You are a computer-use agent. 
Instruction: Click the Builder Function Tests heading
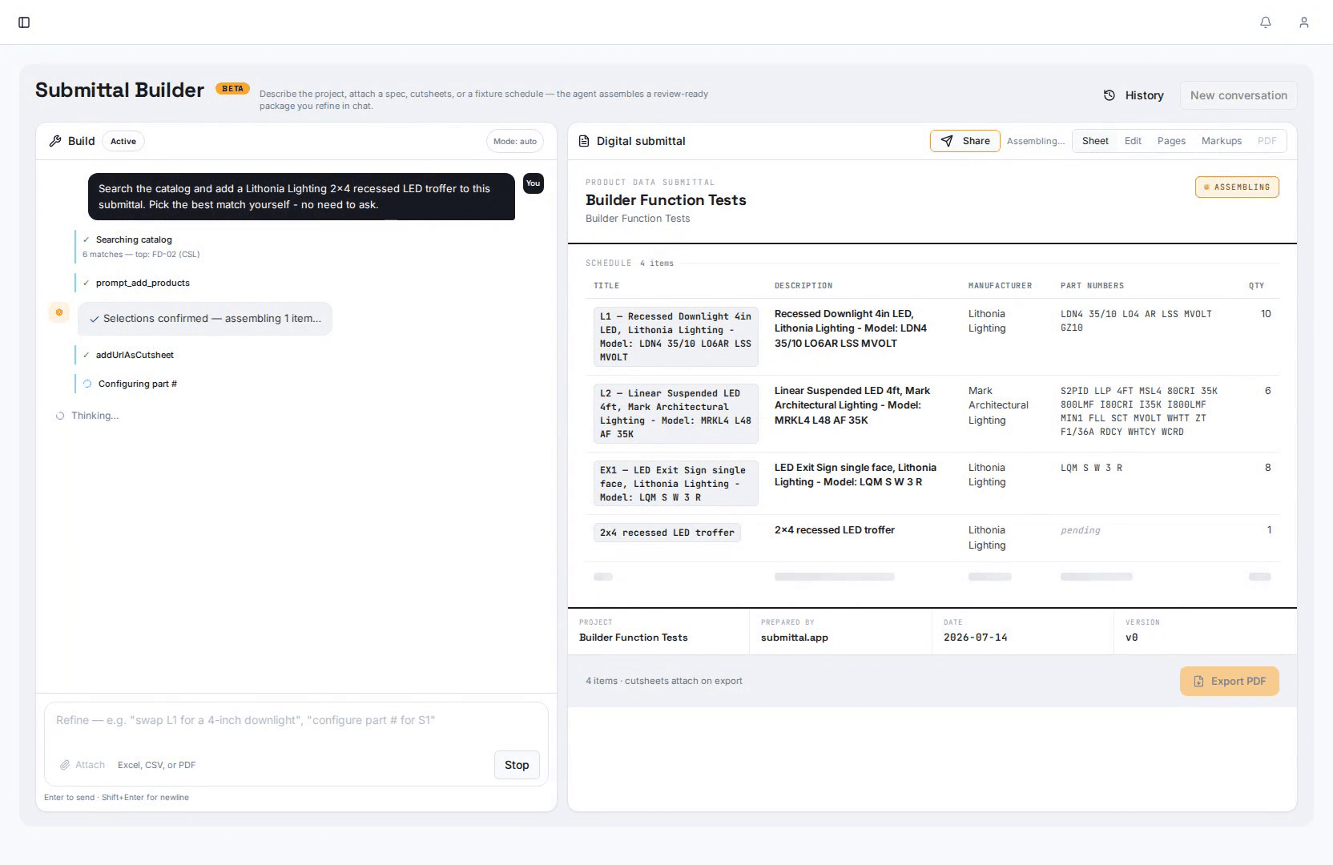(x=666, y=200)
